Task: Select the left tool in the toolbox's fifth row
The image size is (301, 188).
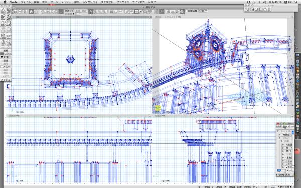Action: point(3,36)
